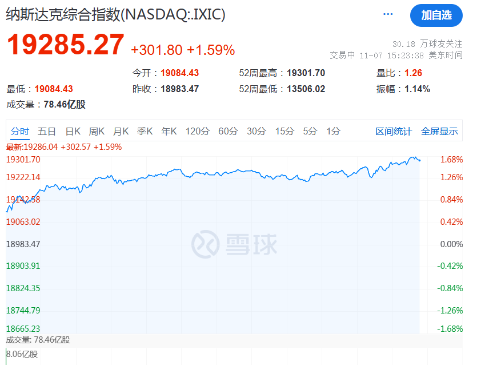The height and width of the screenshot is (365, 481).
Task: Open the 5分 chart tab
Action: [x=310, y=132]
